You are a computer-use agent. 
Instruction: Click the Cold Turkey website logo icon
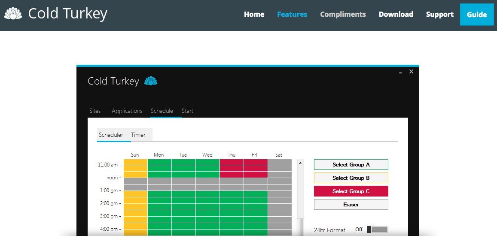[13, 13]
